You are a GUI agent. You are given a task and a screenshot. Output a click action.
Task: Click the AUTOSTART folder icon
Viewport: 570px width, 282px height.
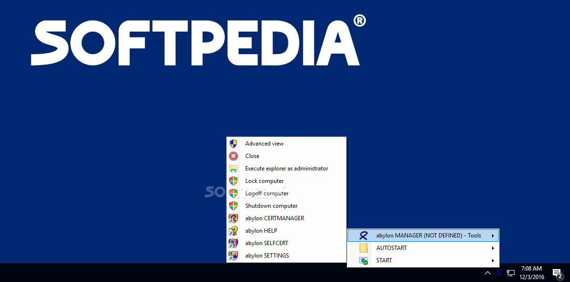tap(363, 248)
